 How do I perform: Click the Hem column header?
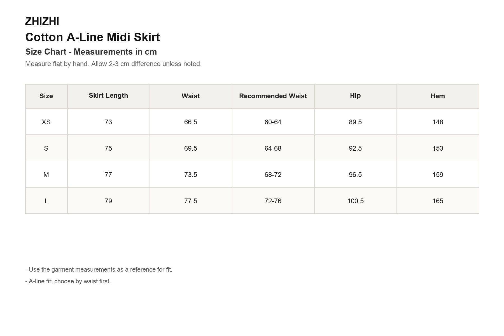tap(438, 96)
